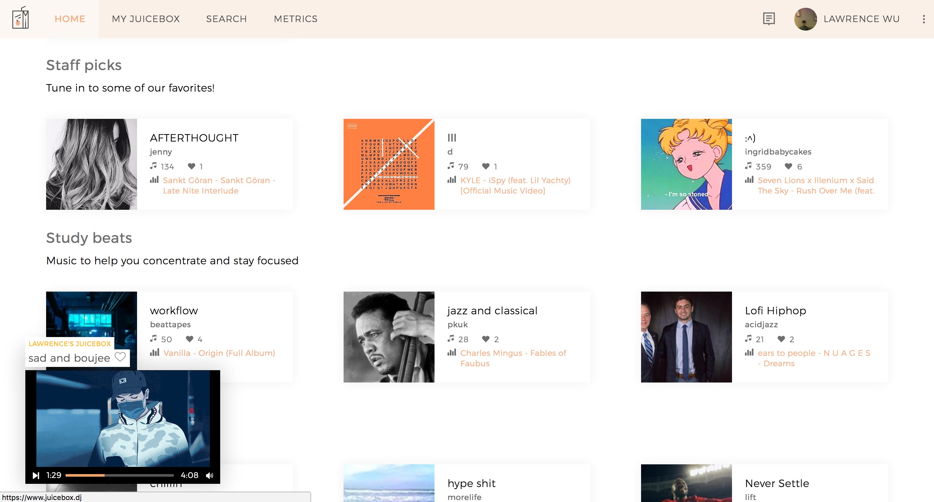Screen dimensions: 934x502
Task: Click the heart icon on ingridbabycakes card
Action: click(x=788, y=166)
